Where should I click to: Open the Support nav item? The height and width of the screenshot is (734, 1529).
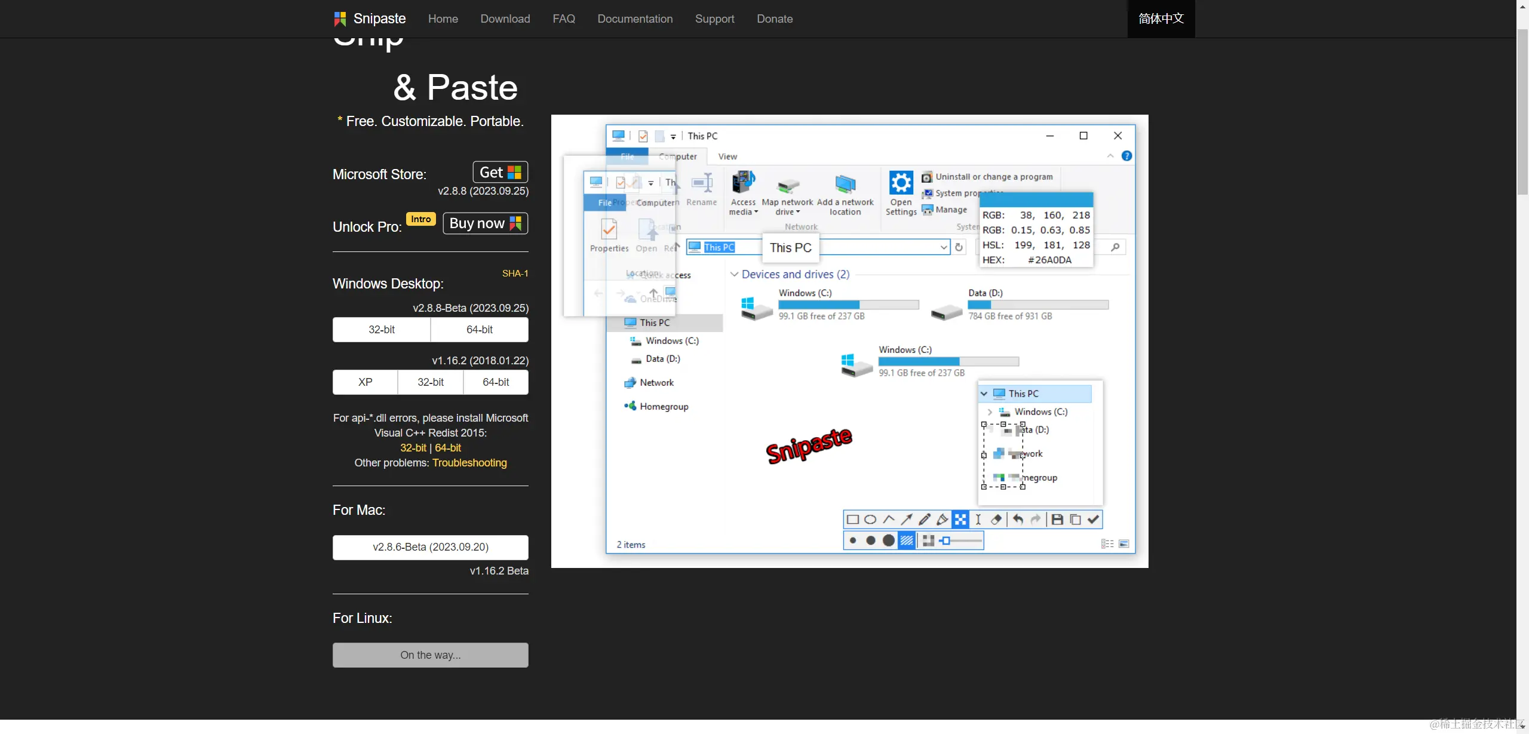coord(715,19)
